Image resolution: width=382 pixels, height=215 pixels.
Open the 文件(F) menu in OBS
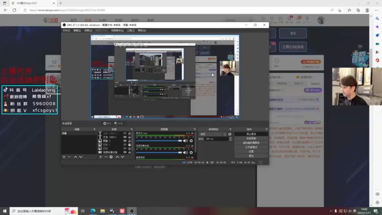pos(66,31)
